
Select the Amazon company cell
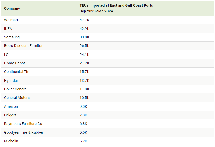(11, 106)
